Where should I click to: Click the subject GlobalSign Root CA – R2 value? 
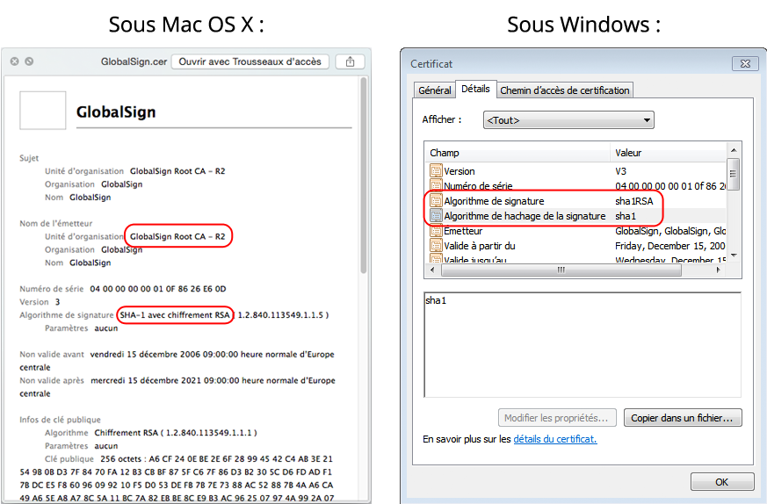coord(177,171)
